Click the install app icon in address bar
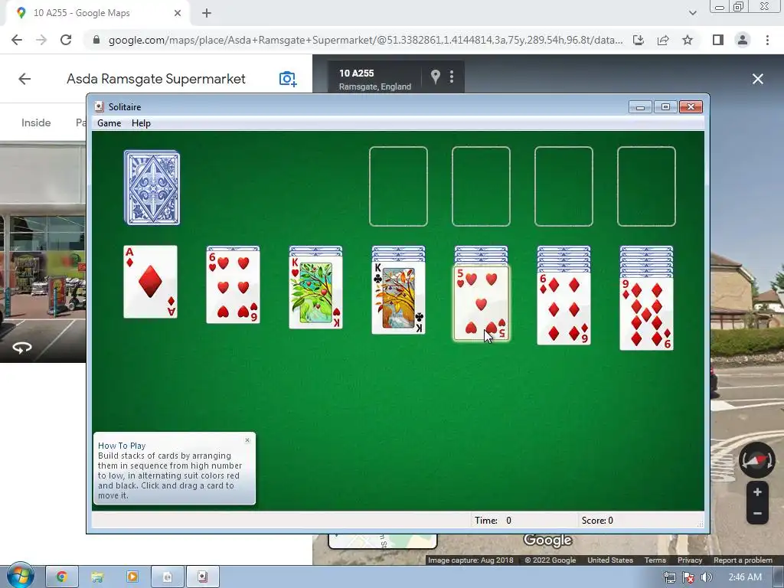 pos(639,40)
